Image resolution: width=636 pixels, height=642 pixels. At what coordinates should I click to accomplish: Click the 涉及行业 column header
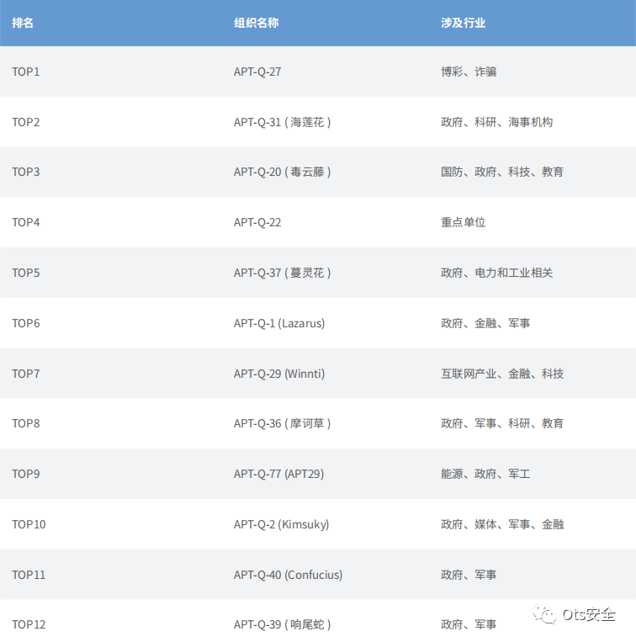463,23
